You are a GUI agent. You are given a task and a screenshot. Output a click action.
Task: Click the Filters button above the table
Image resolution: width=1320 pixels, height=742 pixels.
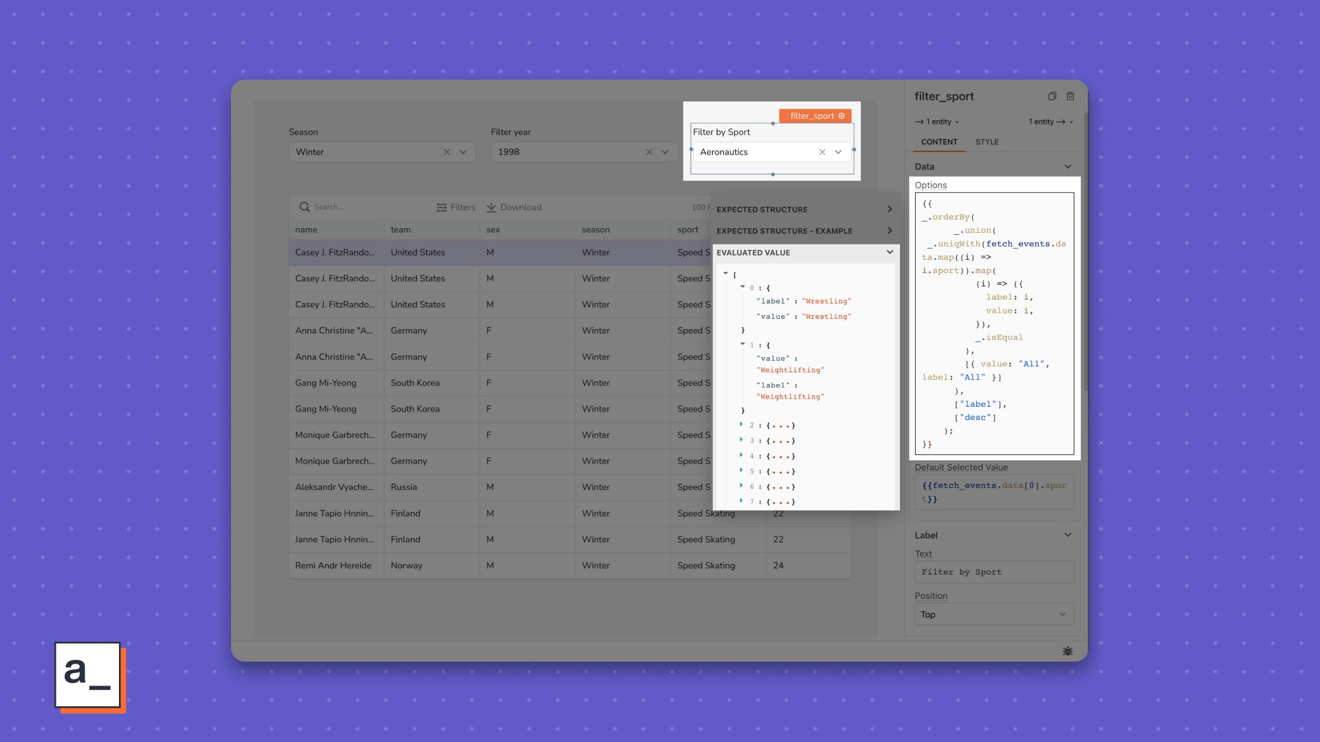tap(456, 207)
